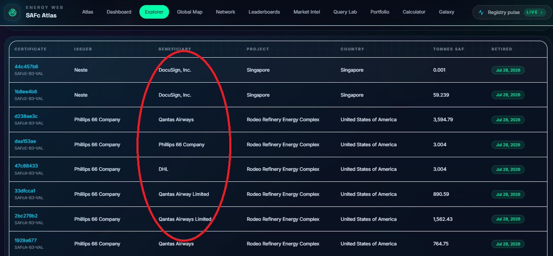The width and height of the screenshot is (553, 256).
Task: Click the 3,594.79 tonnes value
Action: pyautogui.click(x=443, y=120)
